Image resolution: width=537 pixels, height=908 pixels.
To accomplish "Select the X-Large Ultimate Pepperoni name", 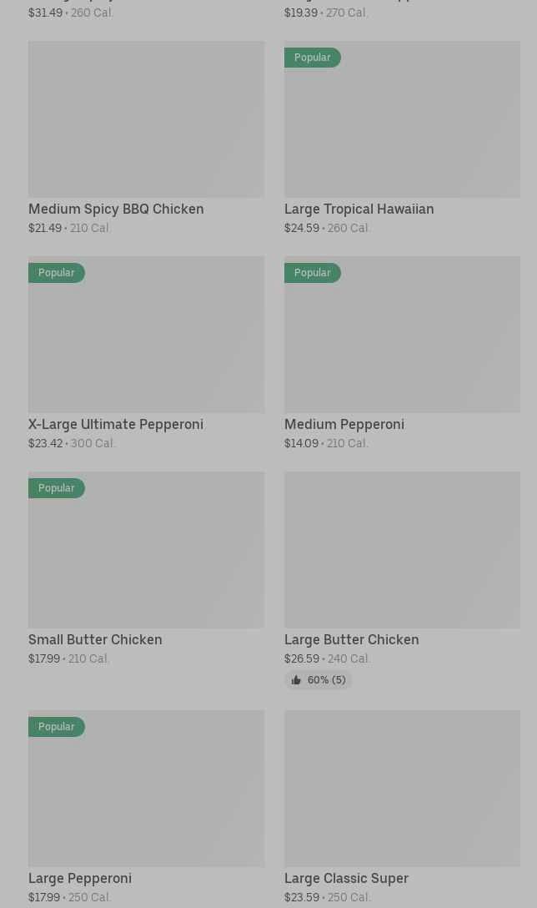I will click(116, 424).
